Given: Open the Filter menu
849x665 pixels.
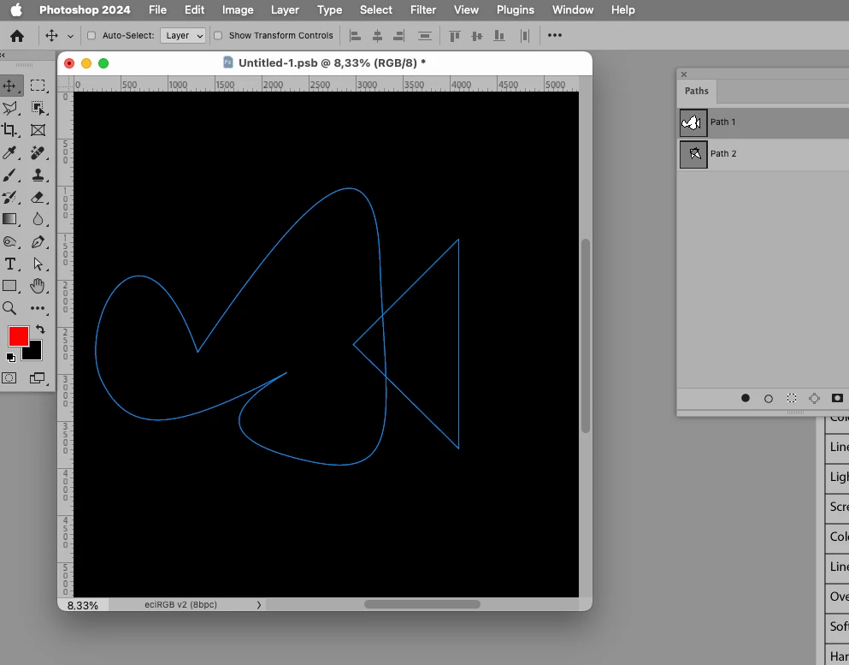Looking at the screenshot, I should point(423,9).
